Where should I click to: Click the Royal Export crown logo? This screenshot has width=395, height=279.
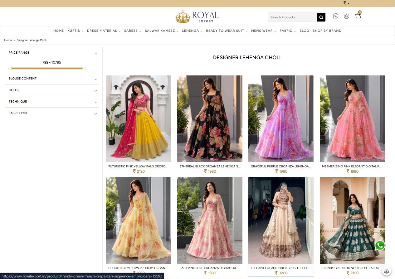click(197, 17)
